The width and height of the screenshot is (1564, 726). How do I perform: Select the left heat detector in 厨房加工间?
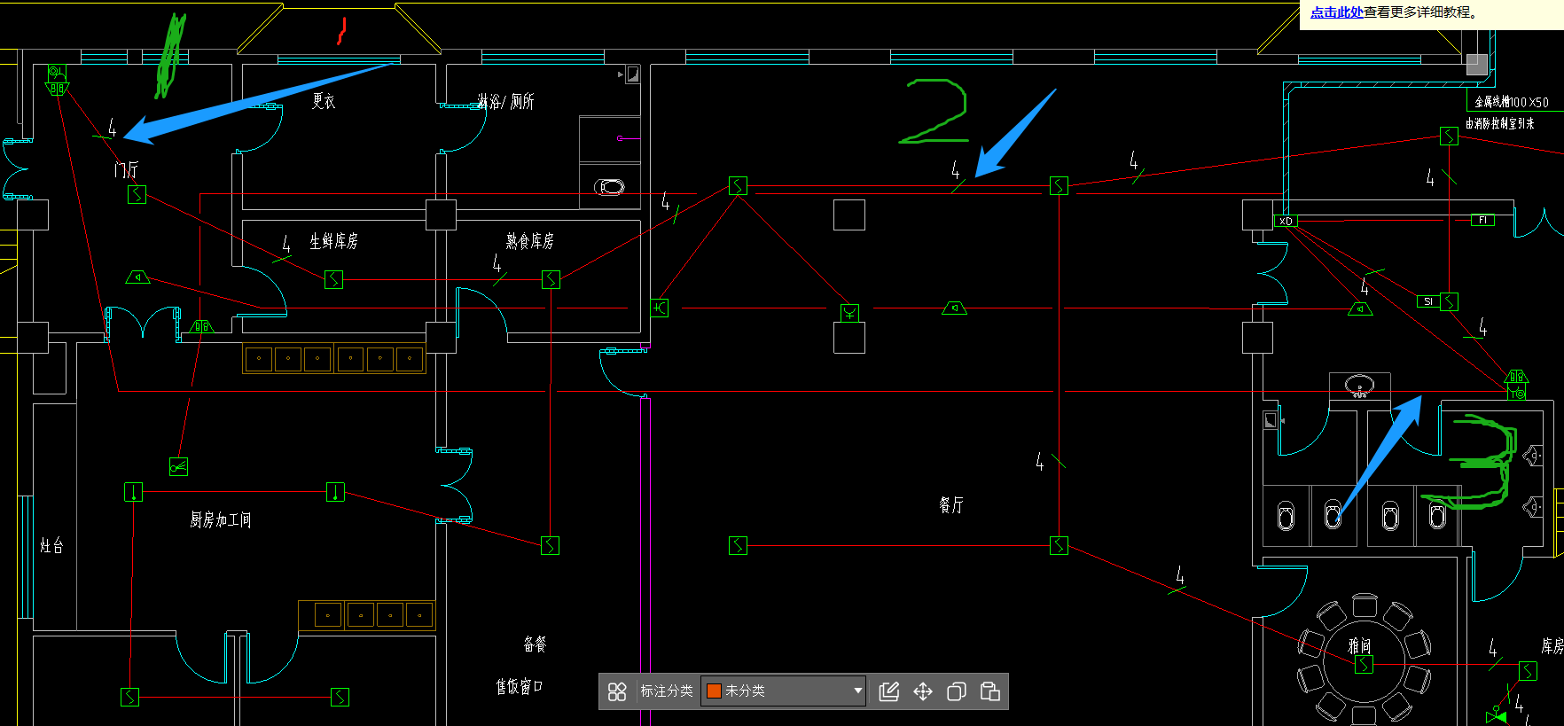point(133,492)
